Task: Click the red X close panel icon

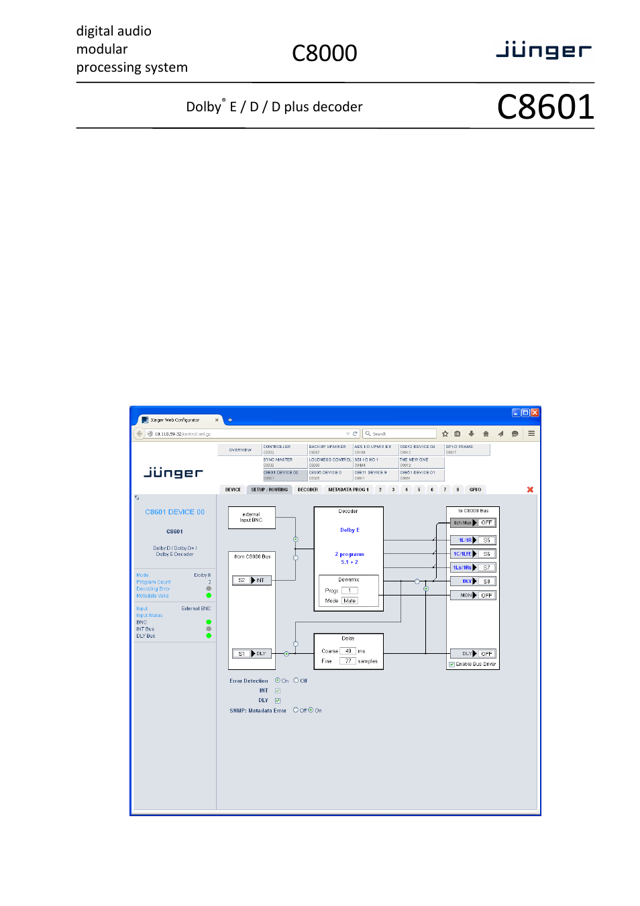Action: [530, 490]
